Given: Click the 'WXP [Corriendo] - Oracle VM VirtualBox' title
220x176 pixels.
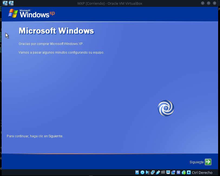Looking at the screenshot, I should (x=110, y=3).
